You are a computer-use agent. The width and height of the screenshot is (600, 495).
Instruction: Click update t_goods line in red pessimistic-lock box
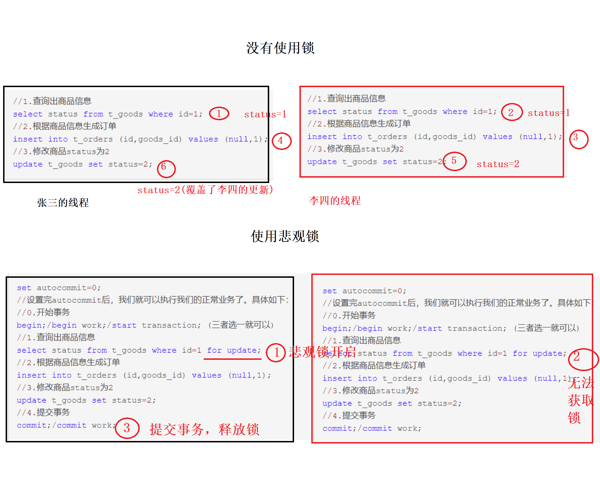392,403
